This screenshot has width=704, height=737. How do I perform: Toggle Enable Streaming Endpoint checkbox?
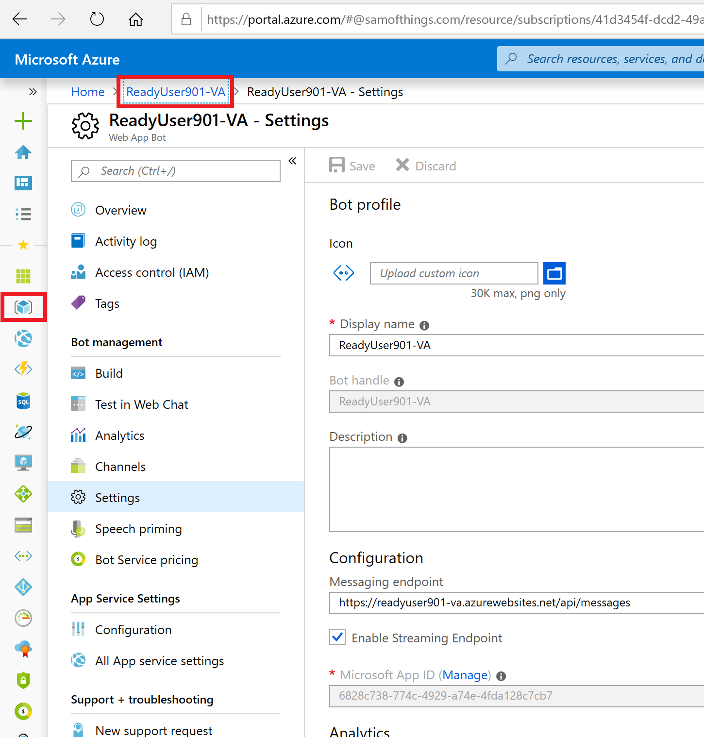[x=337, y=637]
